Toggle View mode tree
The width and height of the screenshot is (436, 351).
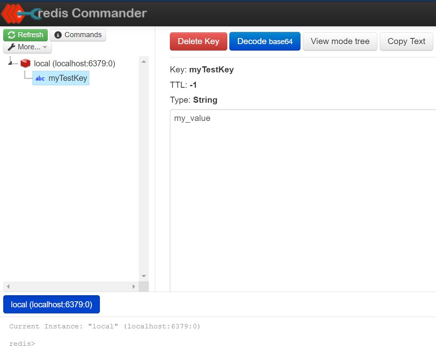point(340,41)
